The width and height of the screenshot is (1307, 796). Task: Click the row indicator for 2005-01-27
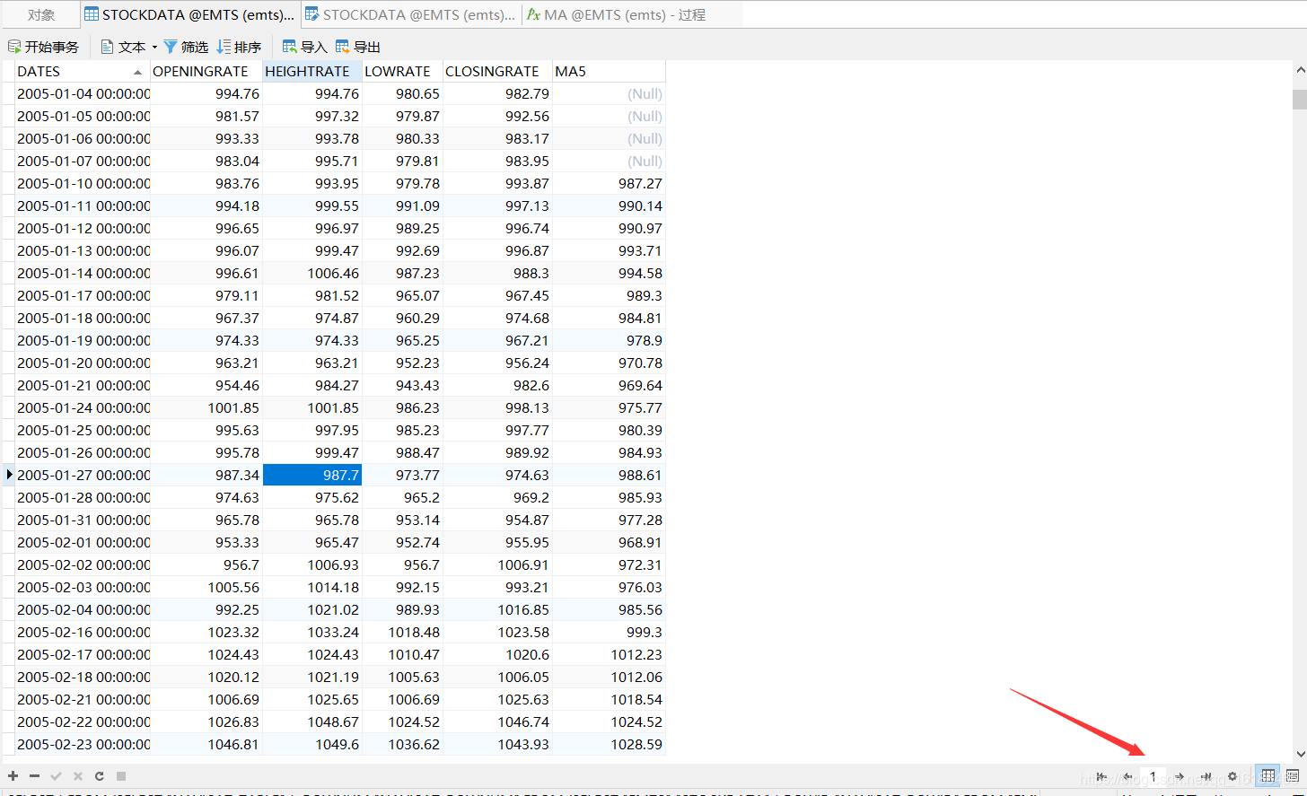[9, 475]
